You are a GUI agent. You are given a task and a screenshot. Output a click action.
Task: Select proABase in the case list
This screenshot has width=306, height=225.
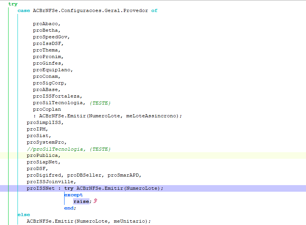[45, 89]
